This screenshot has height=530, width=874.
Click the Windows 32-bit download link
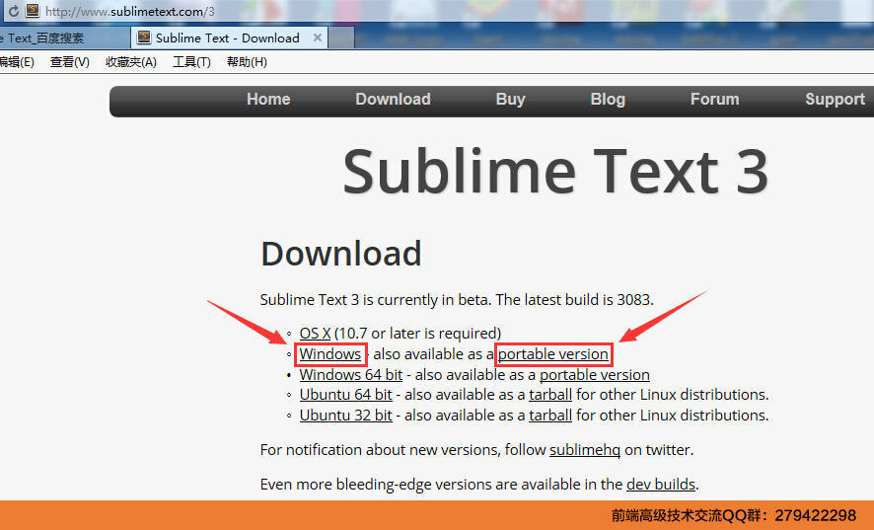330,354
